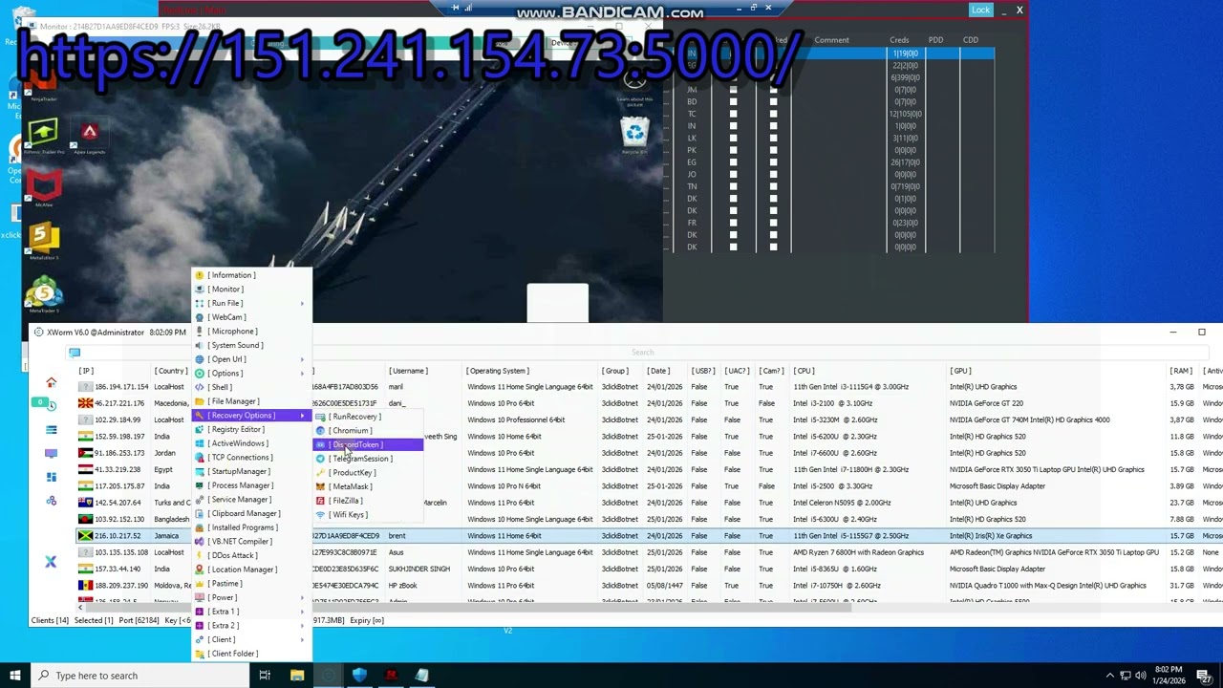
Task: Select the Installed Programs menu entry
Action: click(x=252, y=527)
